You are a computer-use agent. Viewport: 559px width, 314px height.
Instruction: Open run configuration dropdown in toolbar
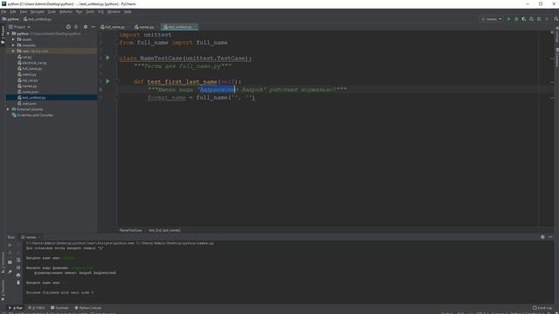(491, 19)
